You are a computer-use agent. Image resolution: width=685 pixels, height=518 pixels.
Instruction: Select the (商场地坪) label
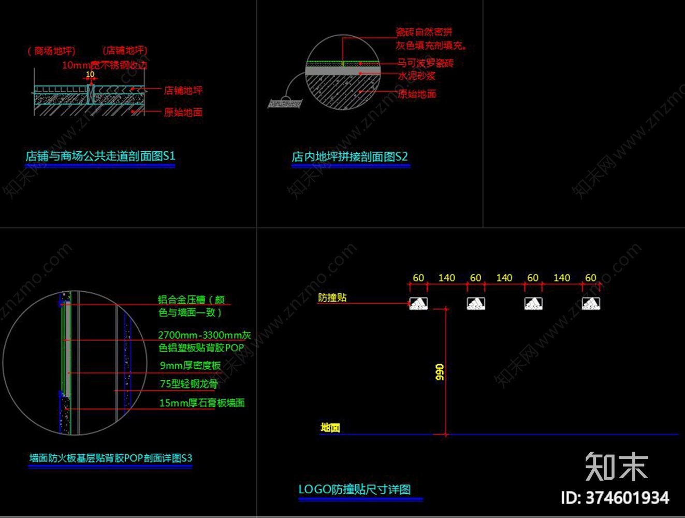click(52, 51)
